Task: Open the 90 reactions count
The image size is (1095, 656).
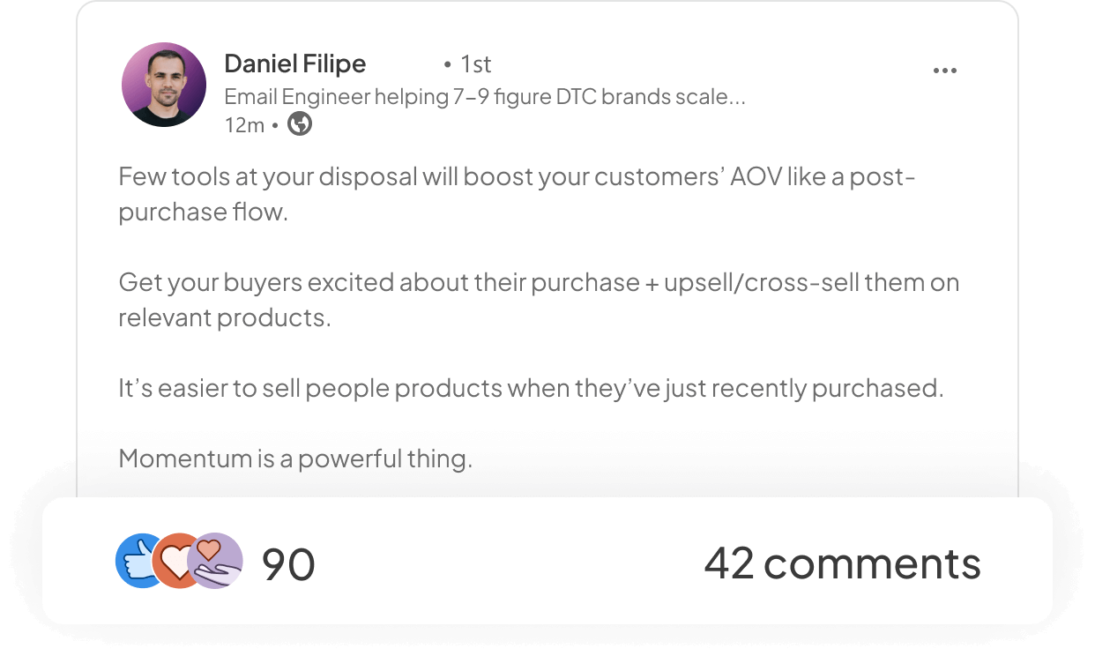Action: tap(288, 563)
